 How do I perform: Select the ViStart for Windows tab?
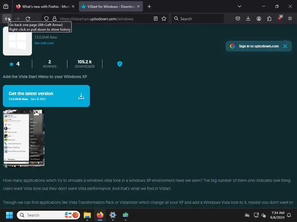click(111, 6)
